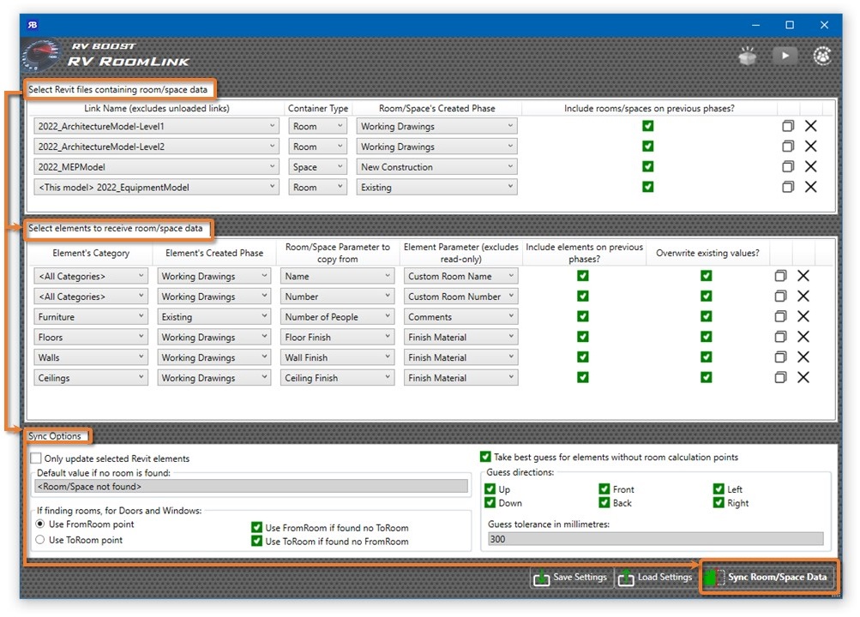Copy the 2022_MEPModel link row
Viewport: 860px width, 617px height.
[x=788, y=166]
